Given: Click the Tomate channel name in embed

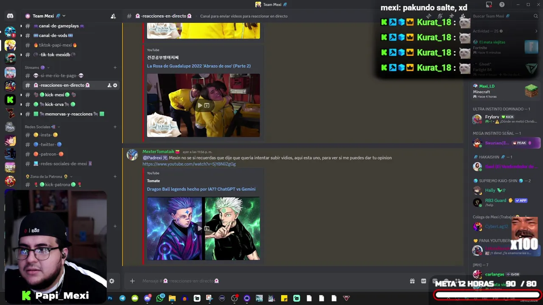Looking at the screenshot, I should [154, 181].
